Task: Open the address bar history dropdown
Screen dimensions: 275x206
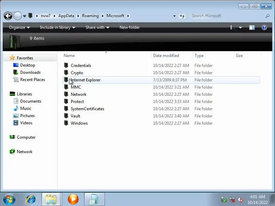Action: [174, 16]
